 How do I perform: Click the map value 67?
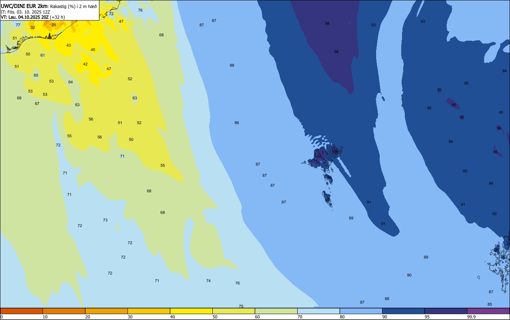(37, 104)
